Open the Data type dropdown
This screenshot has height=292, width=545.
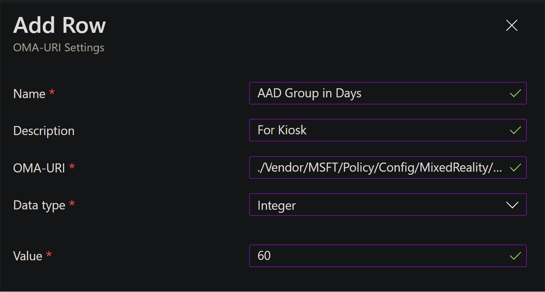[388, 204]
